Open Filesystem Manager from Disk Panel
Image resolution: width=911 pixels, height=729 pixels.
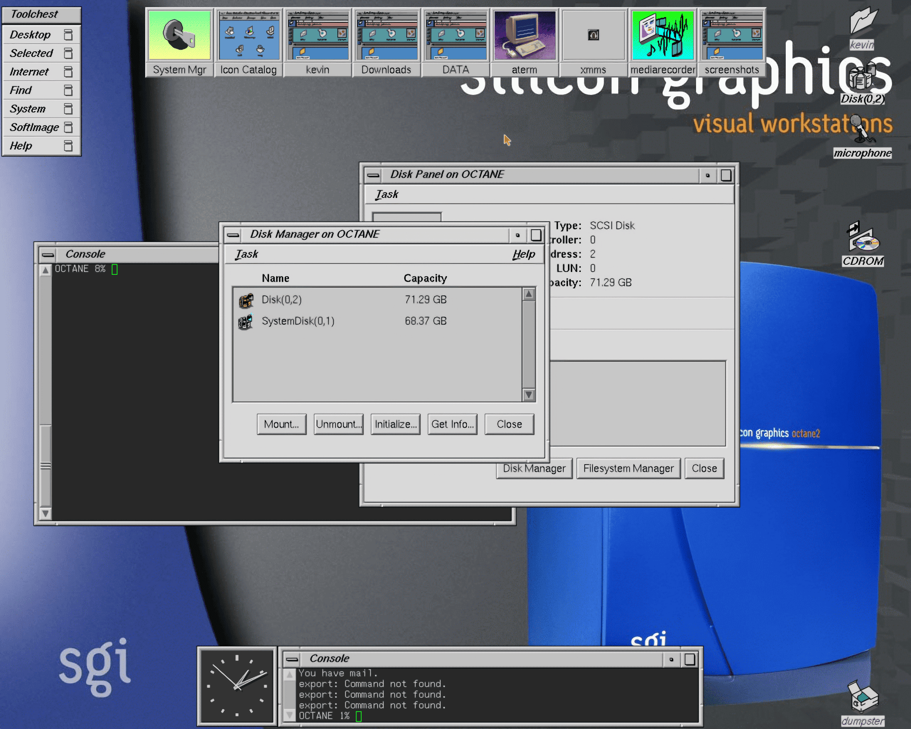628,468
